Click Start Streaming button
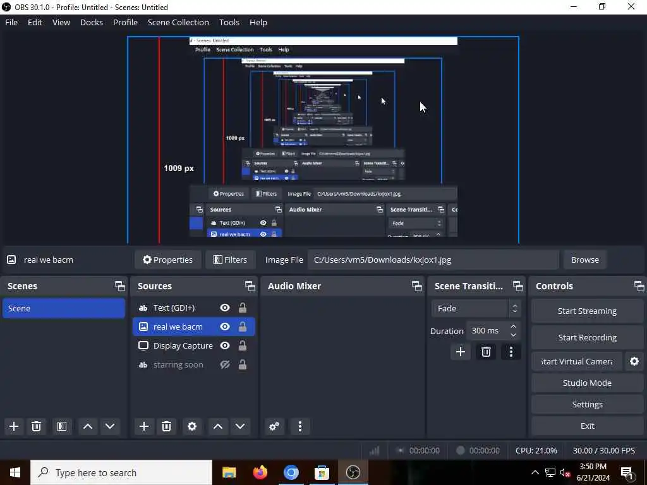647x485 pixels. click(587, 311)
